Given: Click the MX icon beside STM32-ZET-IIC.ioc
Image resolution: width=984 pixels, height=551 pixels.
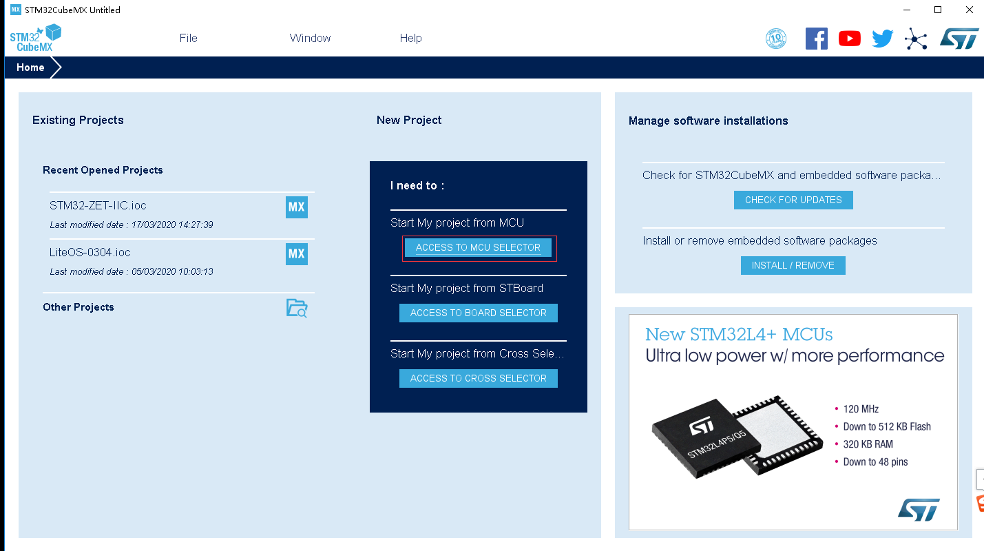Looking at the screenshot, I should [x=296, y=207].
